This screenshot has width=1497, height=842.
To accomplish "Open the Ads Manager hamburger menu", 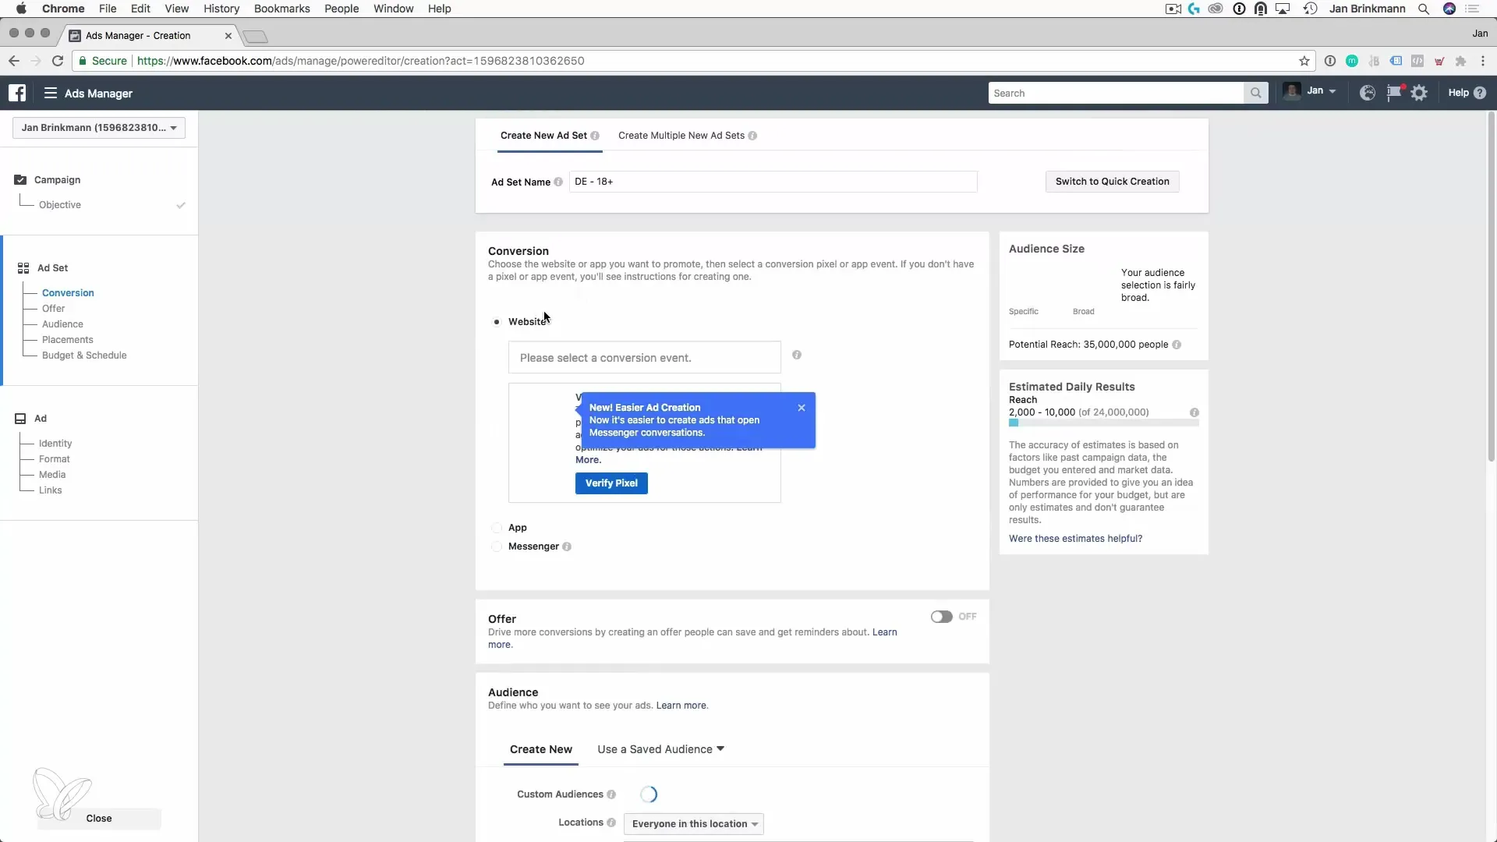I will tap(51, 93).
